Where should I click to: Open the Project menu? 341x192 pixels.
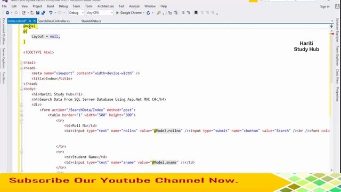click(37, 6)
